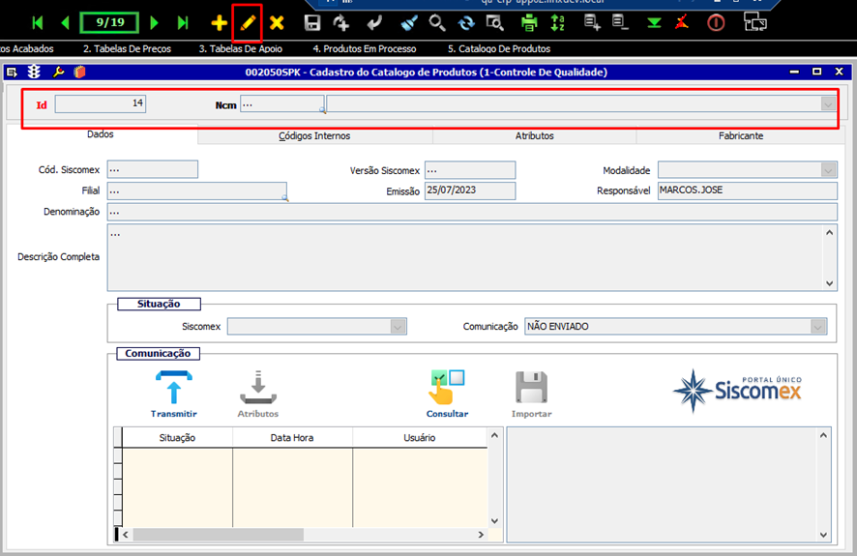The height and width of the screenshot is (556, 857).
Task: Go to the first record
Action: click(x=37, y=23)
